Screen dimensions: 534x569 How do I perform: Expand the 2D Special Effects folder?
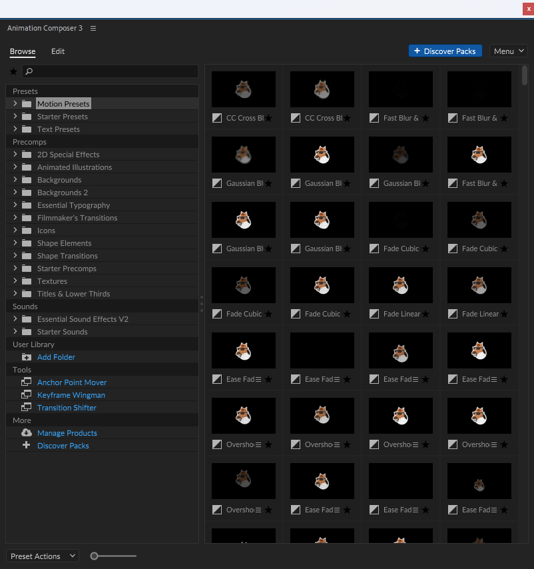15,154
